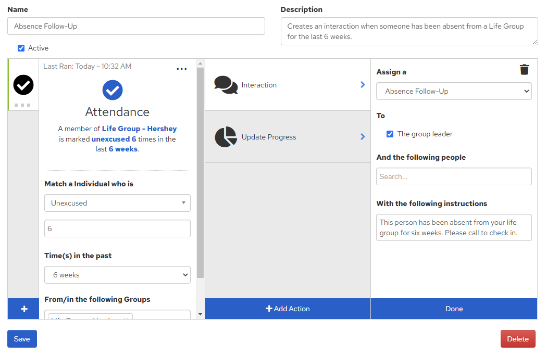The width and height of the screenshot is (547, 357).
Task: Change the 6 weeks time period dropdown
Action: tap(117, 275)
